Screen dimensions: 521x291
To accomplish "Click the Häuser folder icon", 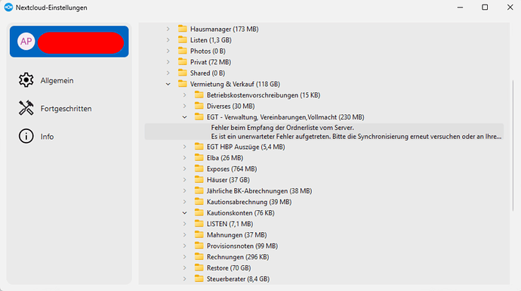I will point(199,179).
